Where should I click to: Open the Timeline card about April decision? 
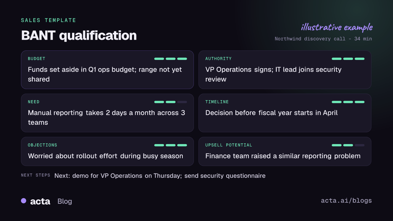click(x=285, y=113)
